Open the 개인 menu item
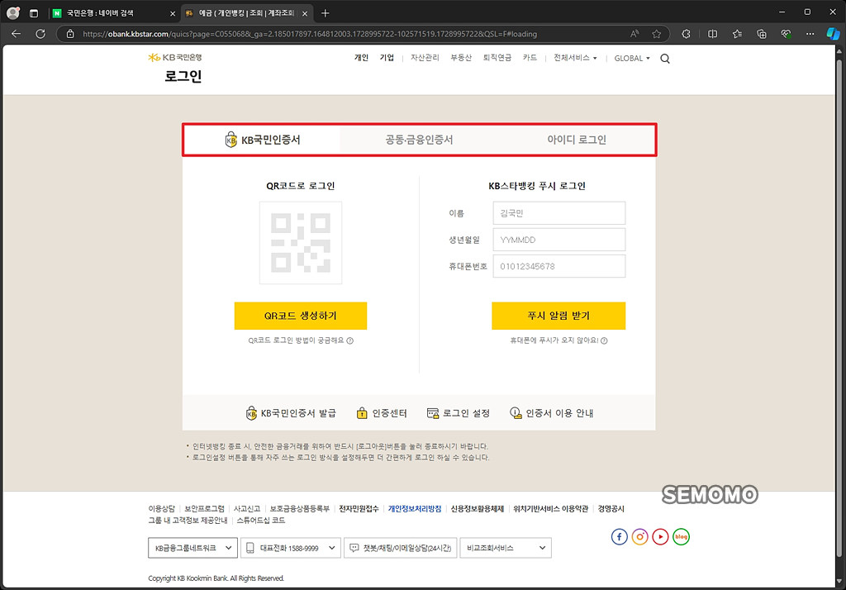Screen dimensions: 846x590 [361, 58]
